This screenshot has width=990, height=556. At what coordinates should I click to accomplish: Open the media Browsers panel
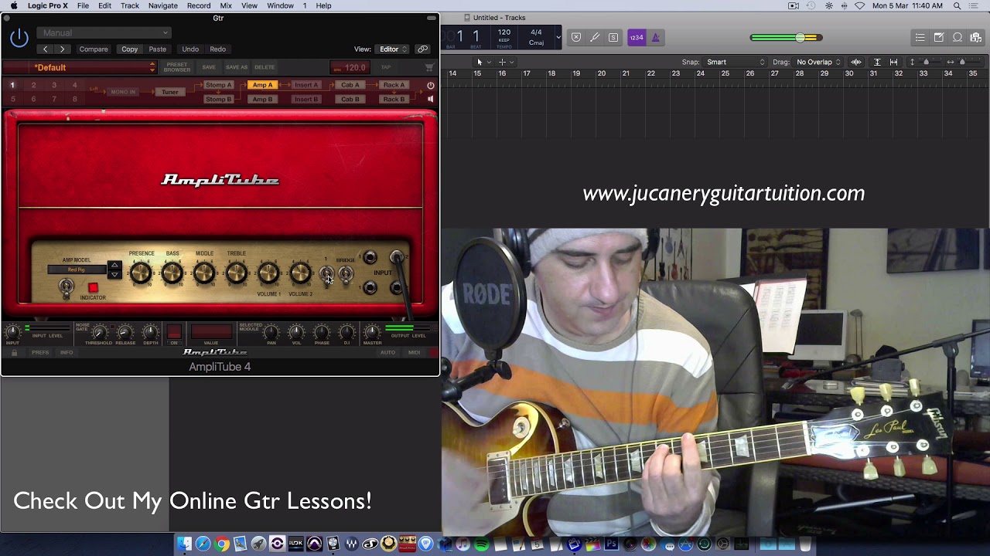[976, 37]
